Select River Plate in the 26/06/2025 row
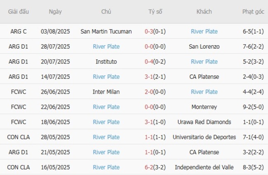The image size is (268, 175). point(204,92)
